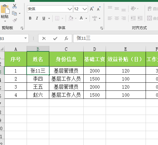Select cell containing 张11三

click(x=38, y=71)
